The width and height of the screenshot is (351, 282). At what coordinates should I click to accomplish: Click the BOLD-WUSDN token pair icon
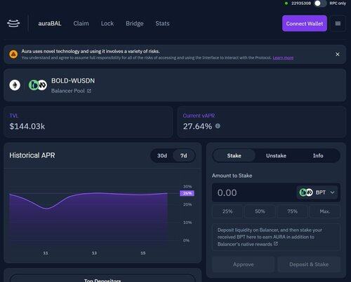point(38,85)
